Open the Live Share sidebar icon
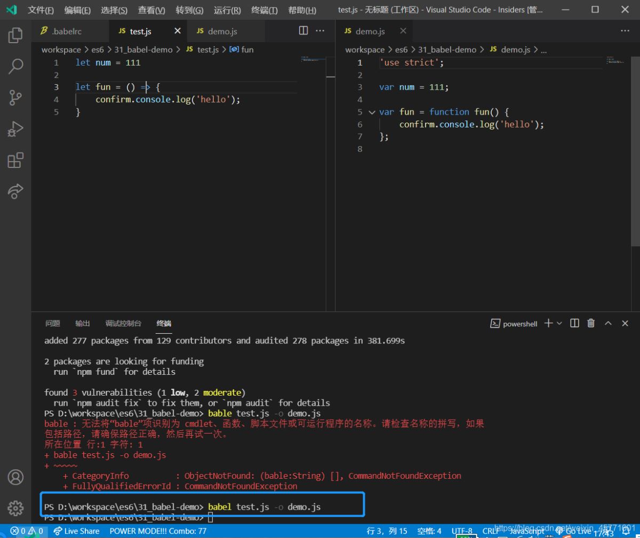 tap(15, 191)
